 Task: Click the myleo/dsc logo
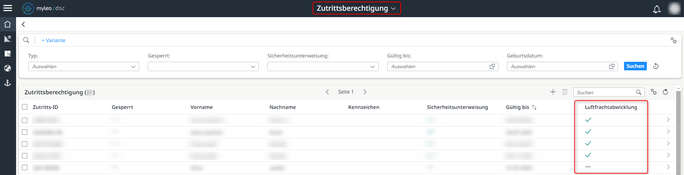tap(44, 8)
